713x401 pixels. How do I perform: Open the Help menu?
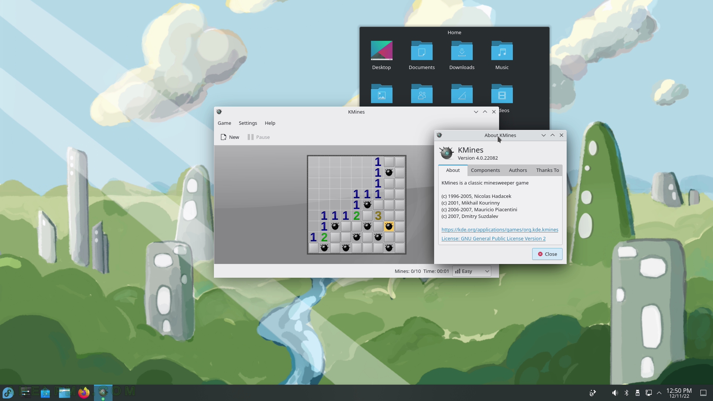(x=270, y=123)
